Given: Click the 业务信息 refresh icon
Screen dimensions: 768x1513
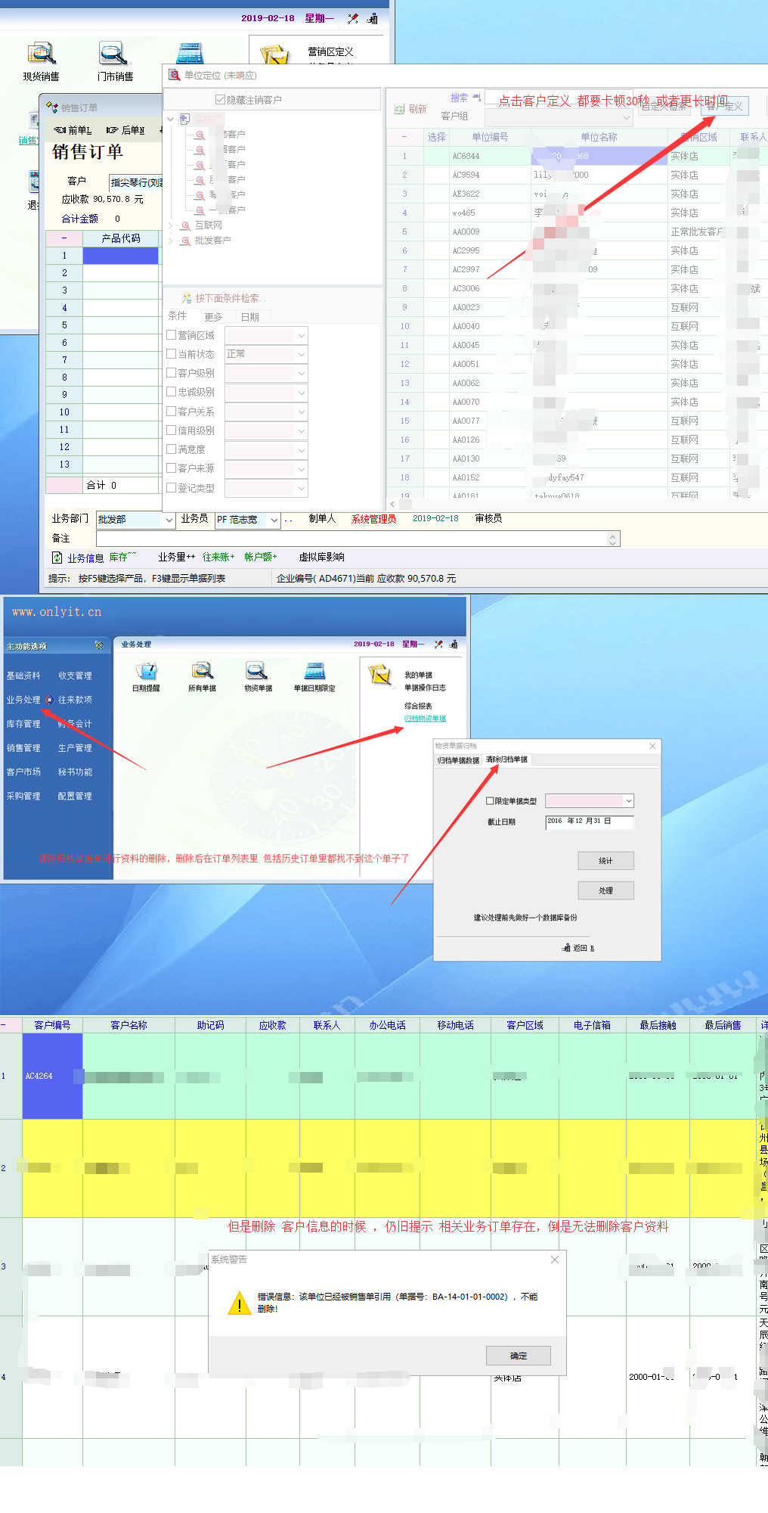Looking at the screenshot, I should tap(57, 558).
